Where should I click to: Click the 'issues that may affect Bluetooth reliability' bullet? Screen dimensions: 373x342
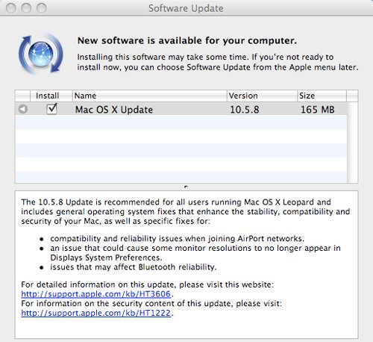[x=134, y=267]
